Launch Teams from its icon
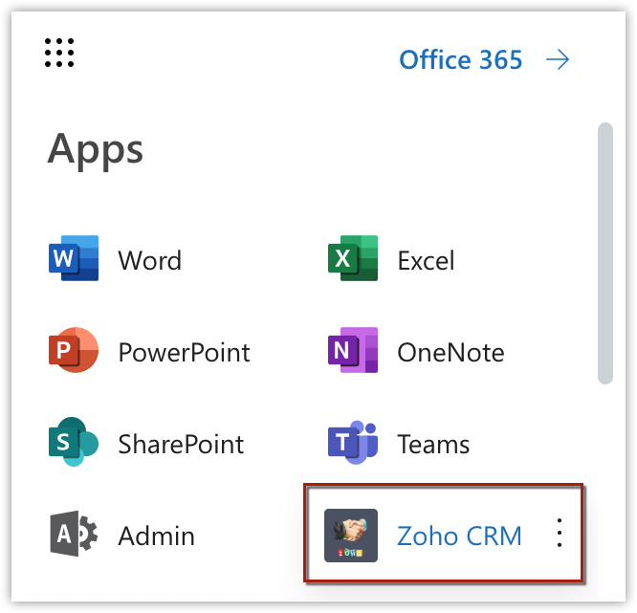Viewport: 637px width, 613px height. pyautogui.click(x=352, y=444)
